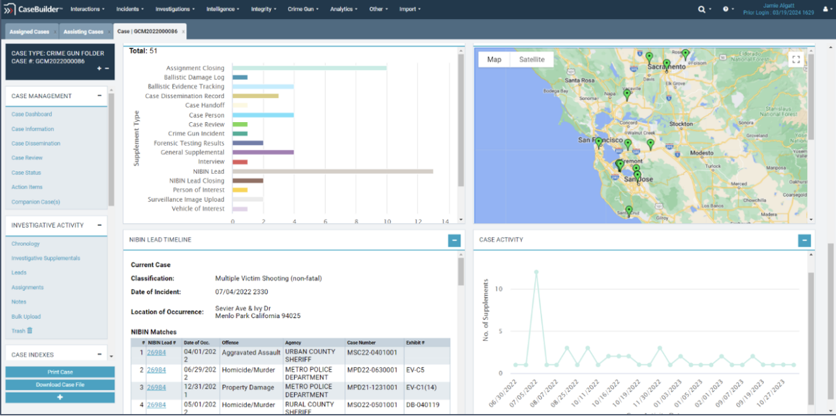This screenshot has width=836, height=416.
Task: Collapse the NIBIN Lead Timeline panel
Action: [454, 240]
